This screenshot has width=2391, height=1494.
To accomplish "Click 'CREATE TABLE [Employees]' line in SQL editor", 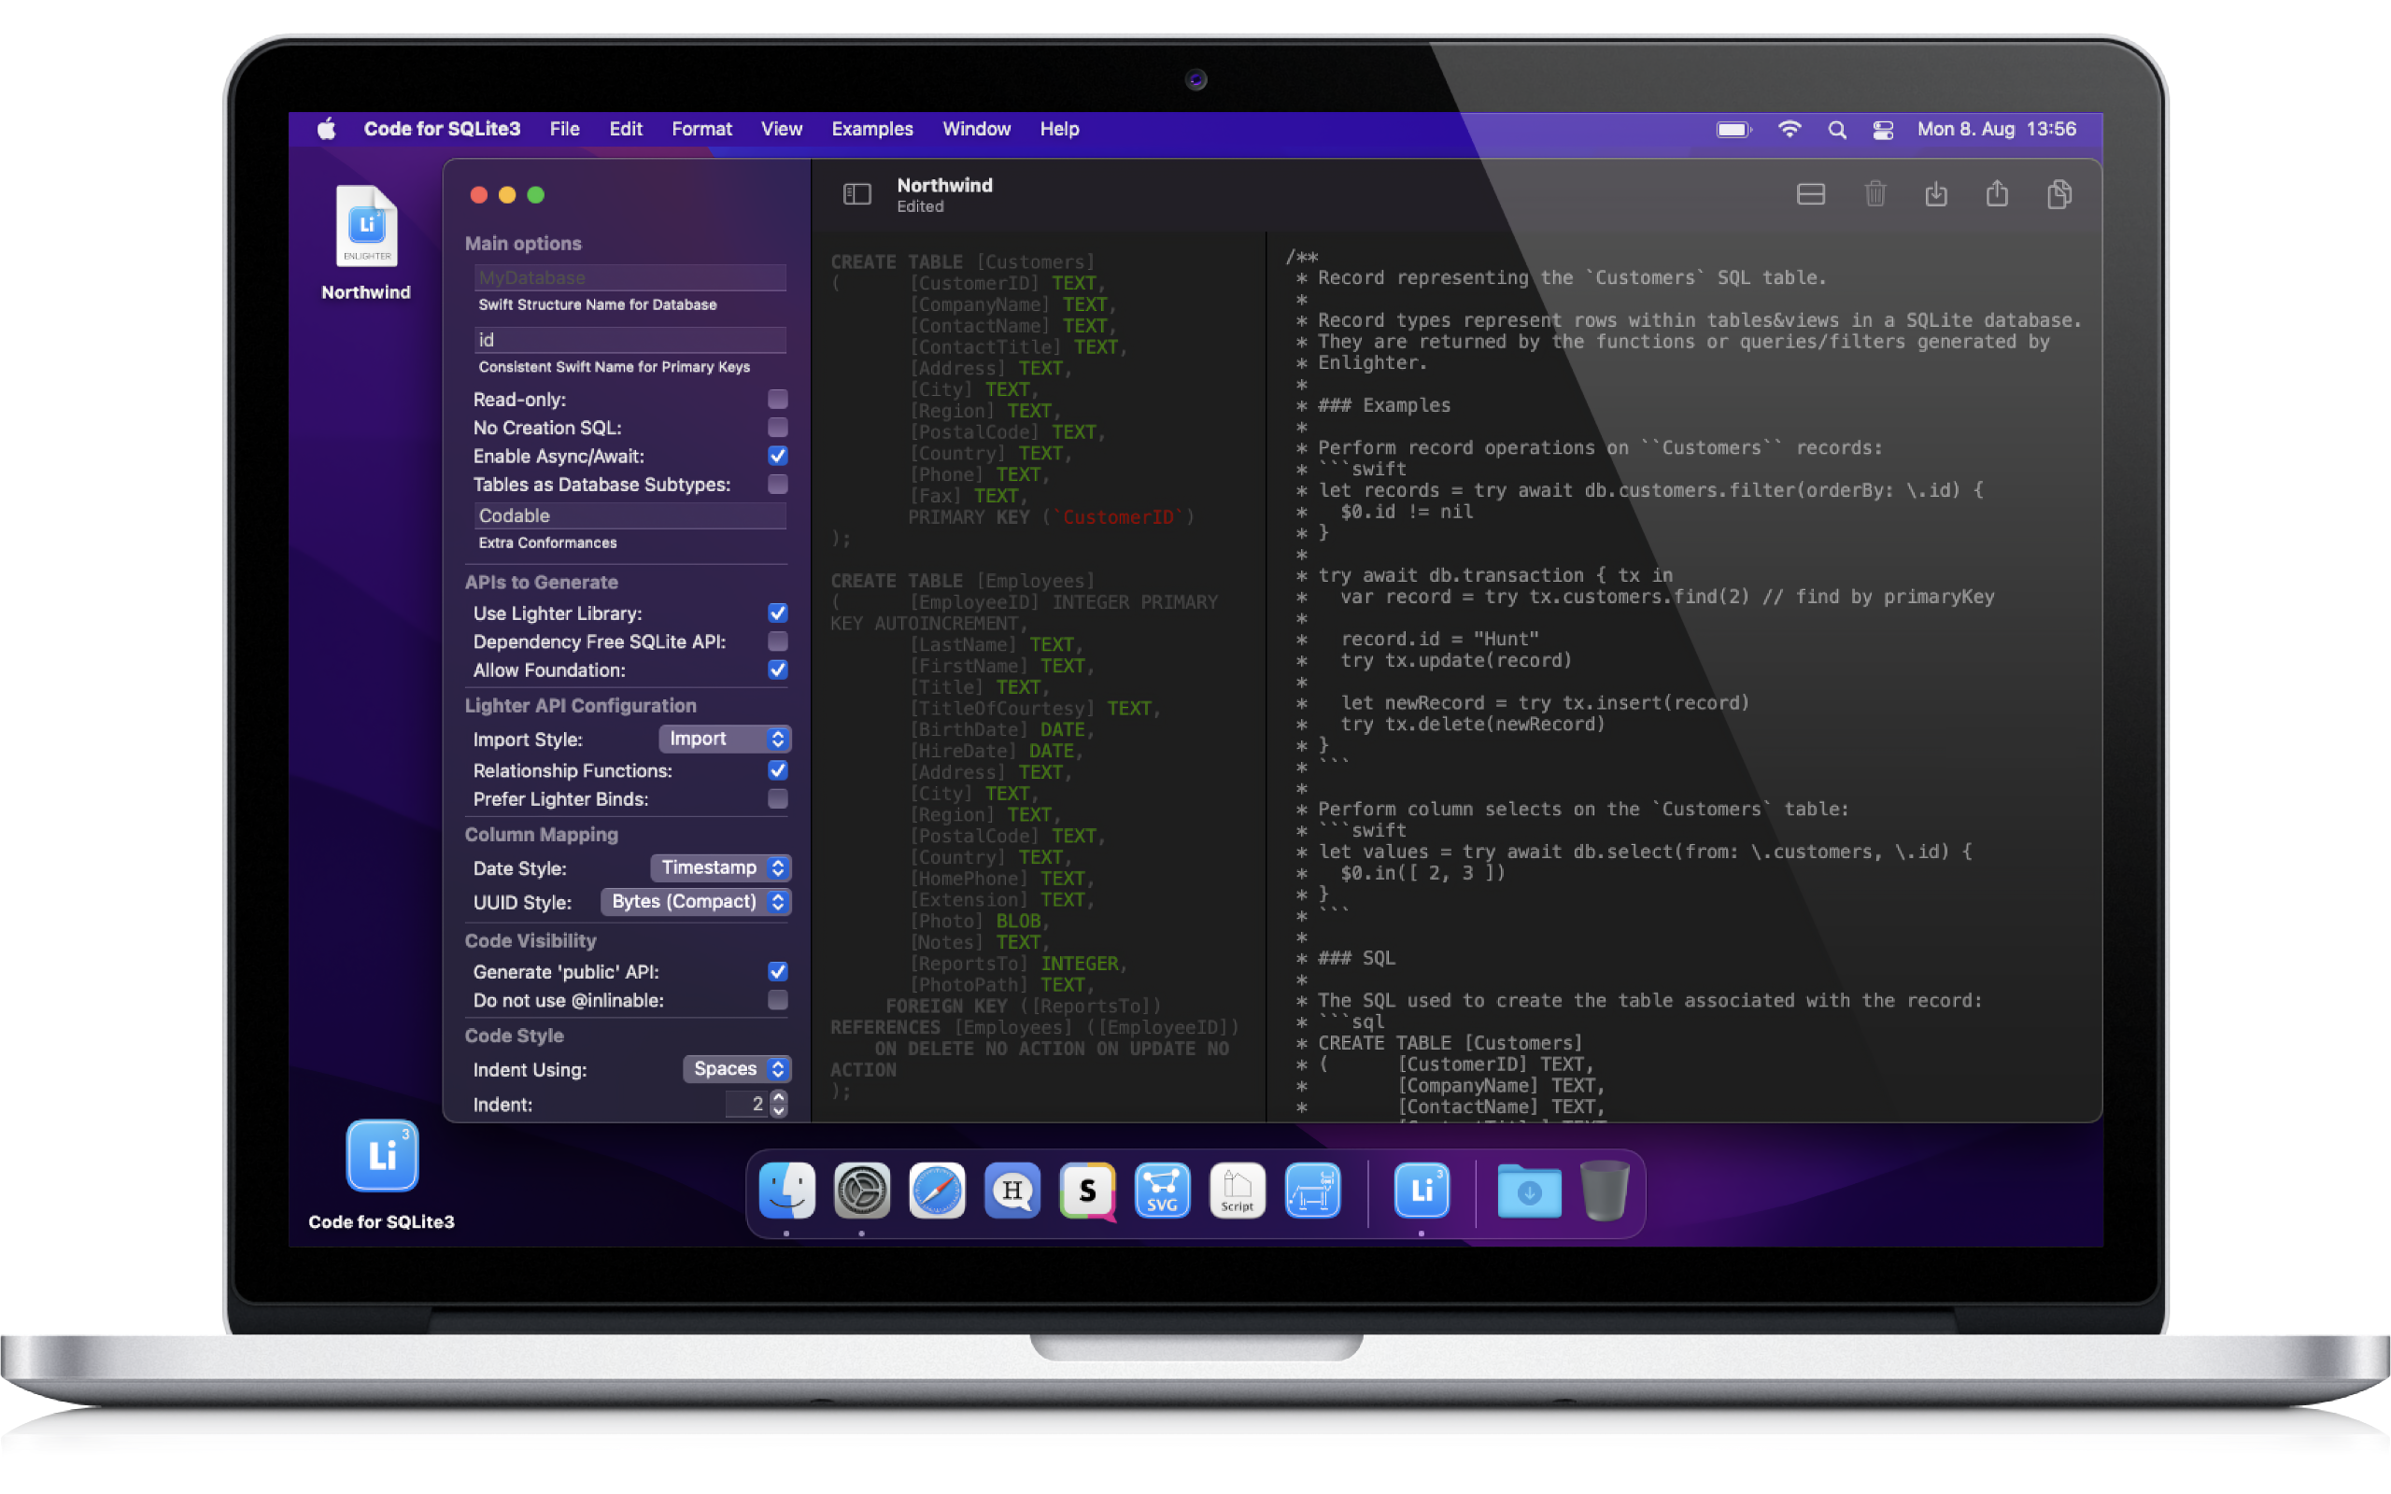I will point(962,581).
